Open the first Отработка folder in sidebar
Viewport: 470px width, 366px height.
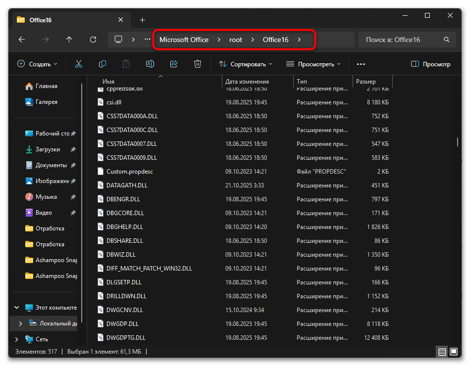click(45, 229)
